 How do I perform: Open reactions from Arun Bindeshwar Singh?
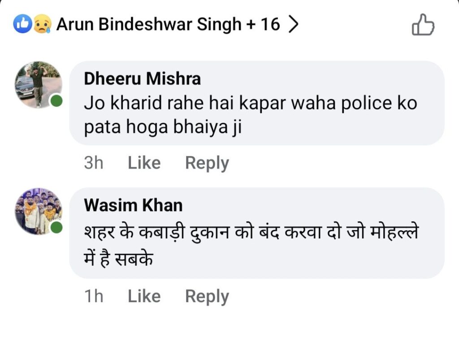click(149, 24)
